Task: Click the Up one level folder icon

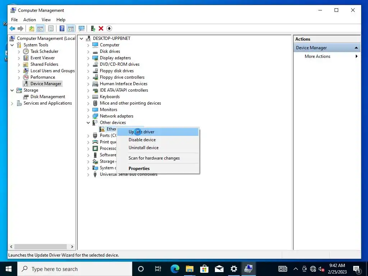Action: tap(32, 29)
